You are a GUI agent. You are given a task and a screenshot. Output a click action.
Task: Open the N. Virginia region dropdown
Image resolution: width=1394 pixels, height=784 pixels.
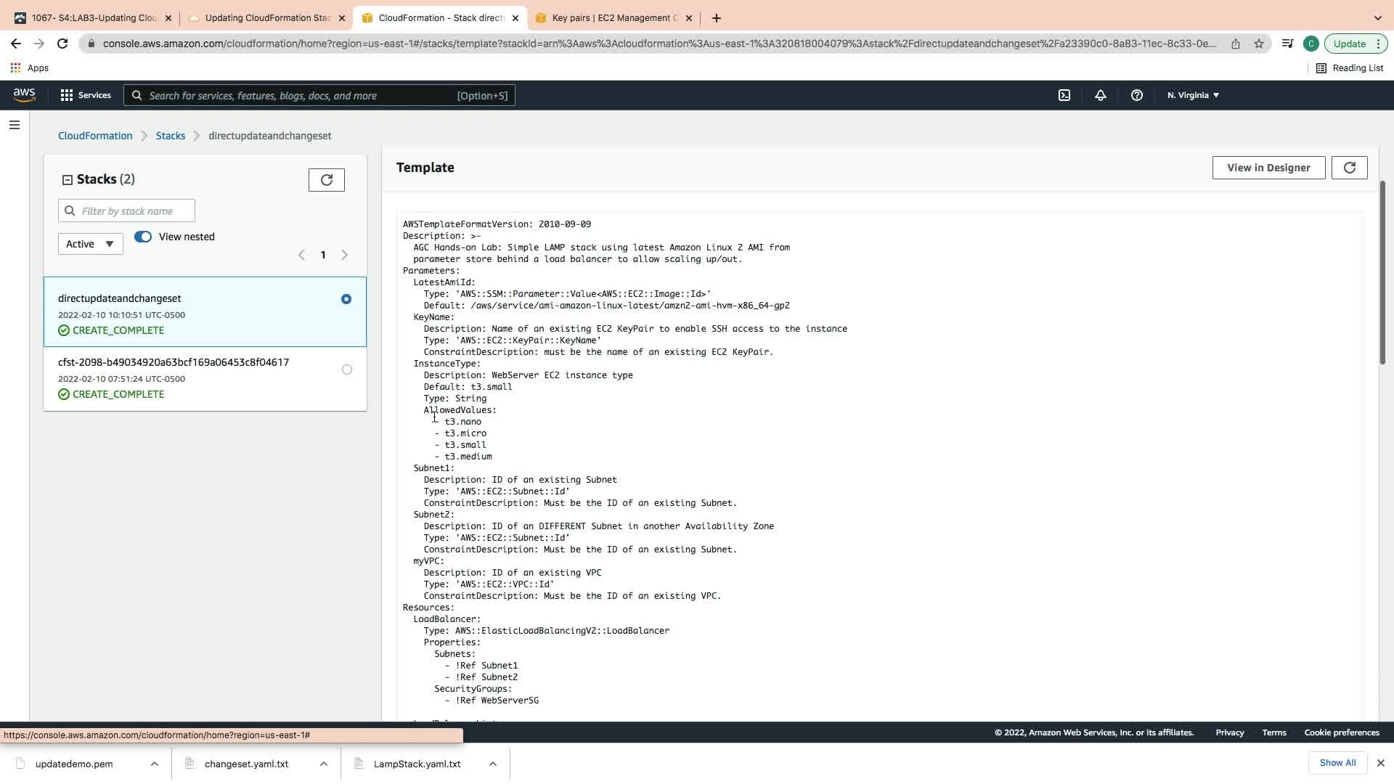point(1193,95)
